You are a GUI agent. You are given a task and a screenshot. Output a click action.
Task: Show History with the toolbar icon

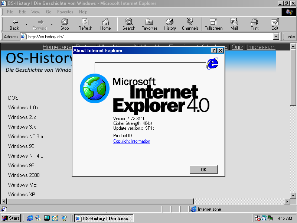170,22
